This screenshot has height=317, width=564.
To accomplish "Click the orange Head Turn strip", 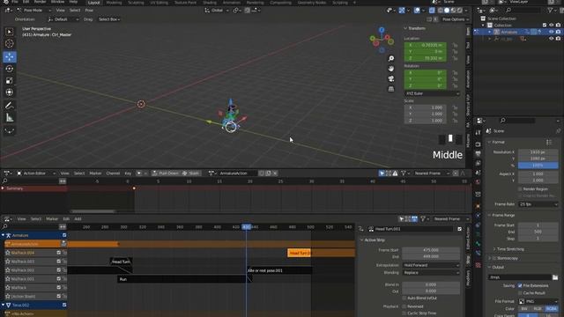I will click(x=299, y=253).
